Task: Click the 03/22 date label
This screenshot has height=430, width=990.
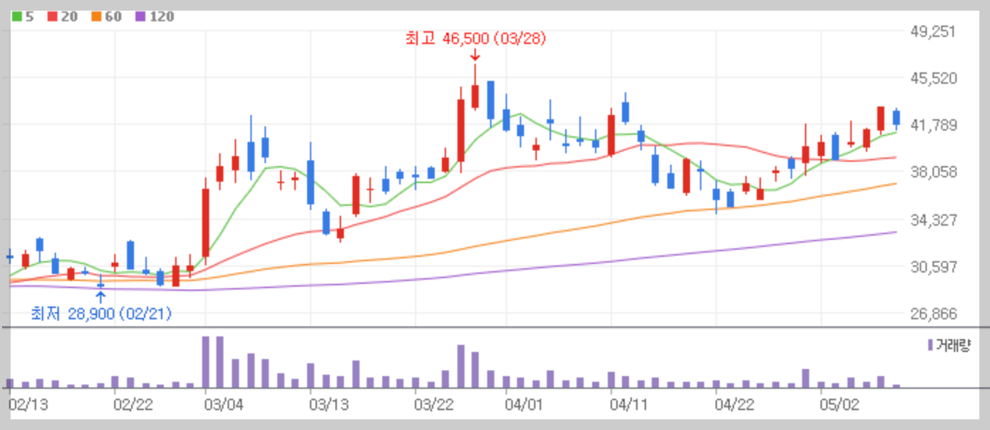Action: [x=434, y=404]
